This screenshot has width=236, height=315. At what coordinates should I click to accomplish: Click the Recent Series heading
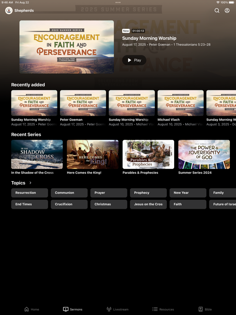26,135
